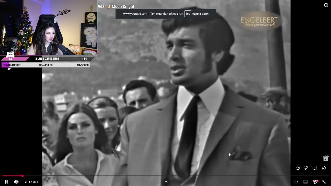Share the video via arrow icon
Viewport: 331px width, 186px height.
coord(324,168)
